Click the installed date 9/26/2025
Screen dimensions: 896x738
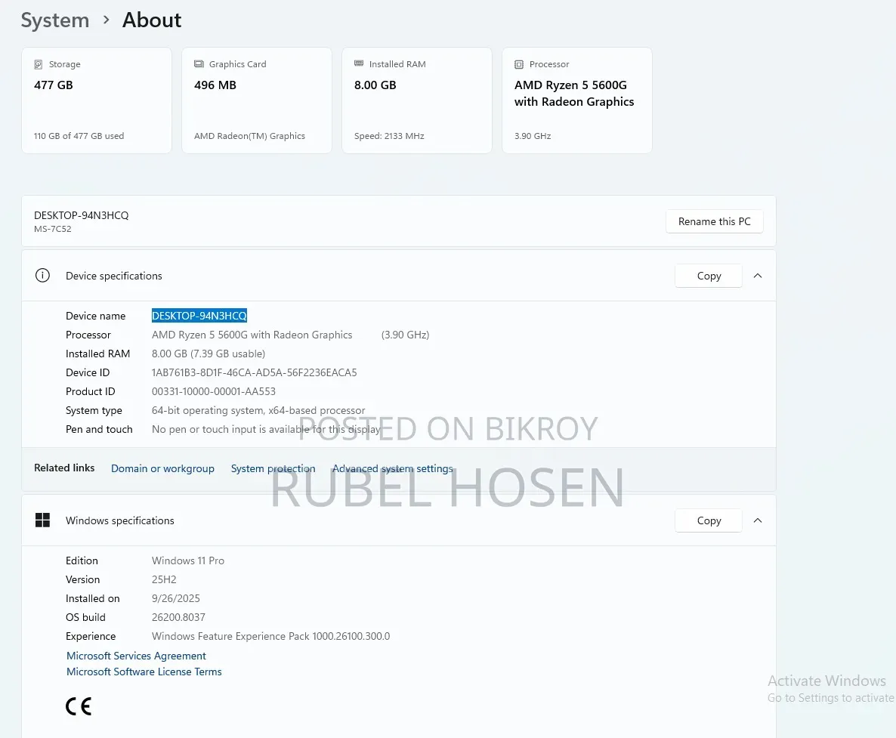[176, 598]
